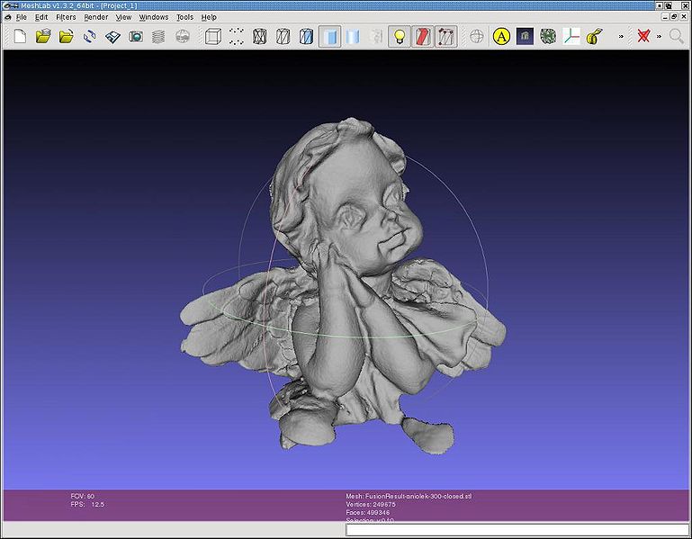The width and height of the screenshot is (692, 539).
Task: Click the greyed texture mode icon
Action: [x=376, y=37]
